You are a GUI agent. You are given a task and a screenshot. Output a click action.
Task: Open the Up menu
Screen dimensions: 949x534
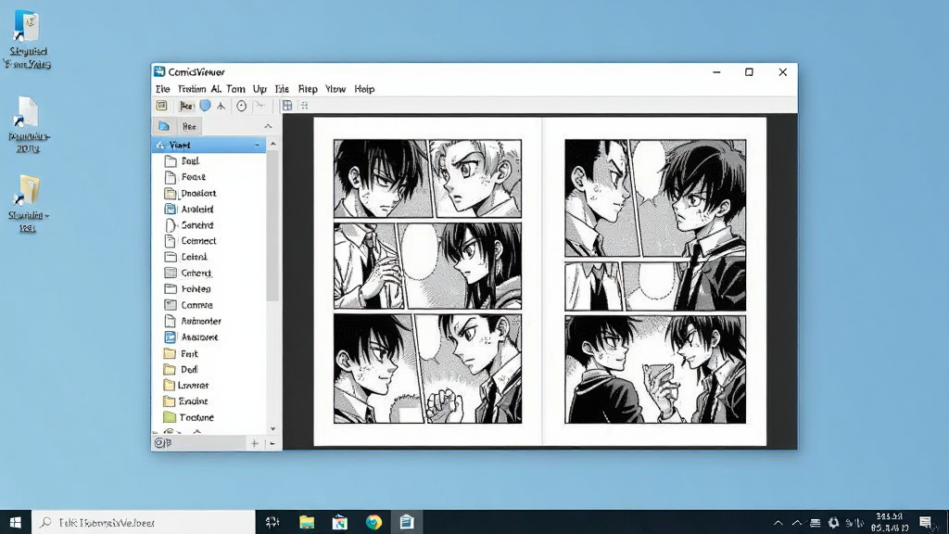click(x=259, y=89)
